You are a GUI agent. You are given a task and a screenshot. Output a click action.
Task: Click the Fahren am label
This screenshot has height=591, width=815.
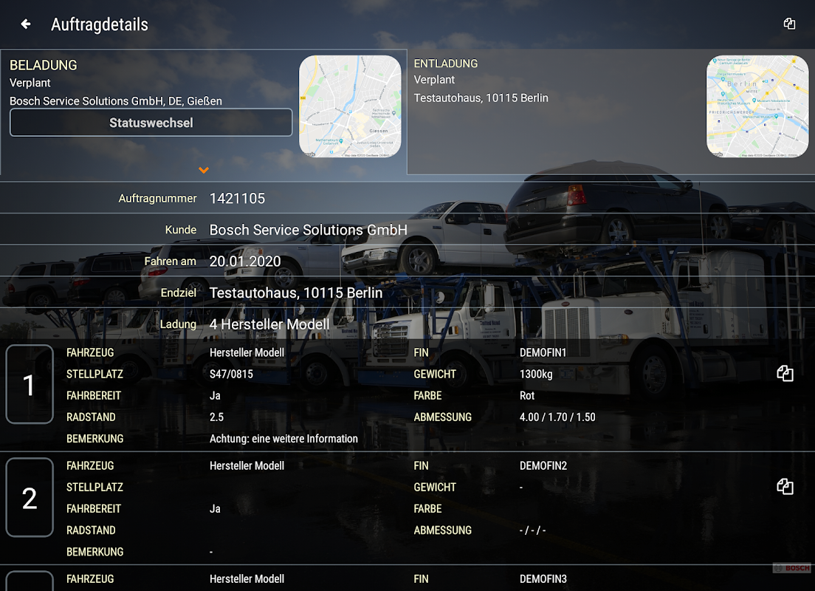tap(170, 262)
